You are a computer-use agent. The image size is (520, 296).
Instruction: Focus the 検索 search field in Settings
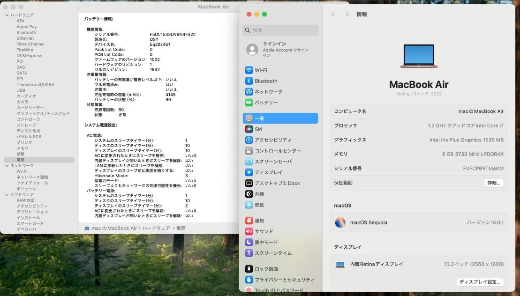(280, 30)
